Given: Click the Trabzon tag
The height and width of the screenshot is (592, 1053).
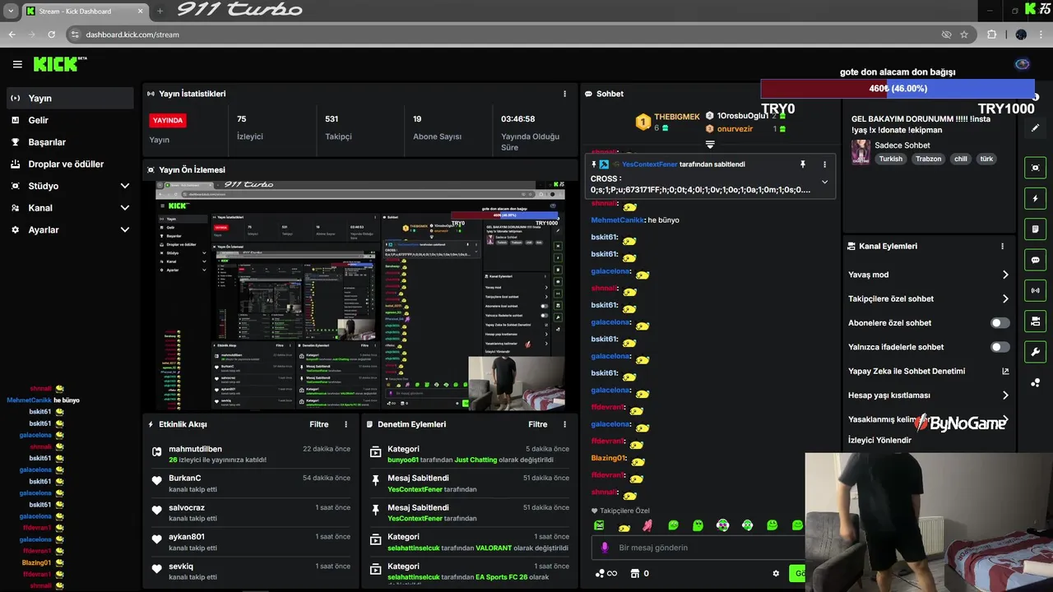Looking at the screenshot, I should pos(928,159).
